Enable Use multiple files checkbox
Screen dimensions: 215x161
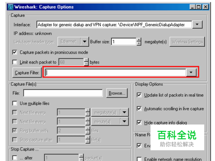pyautogui.click(x=15, y=103)
